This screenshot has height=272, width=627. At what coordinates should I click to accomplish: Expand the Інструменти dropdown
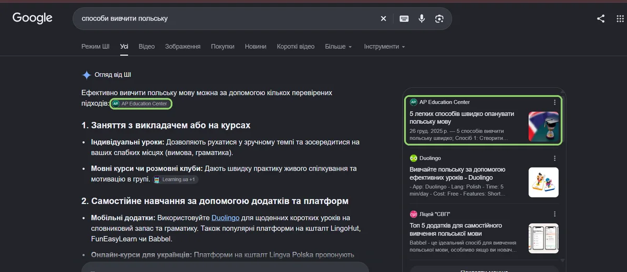click(x=385, y=46)
